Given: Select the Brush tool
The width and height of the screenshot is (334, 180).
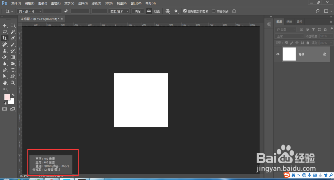Looking at the screenshot, I should [x=13, y=44].
